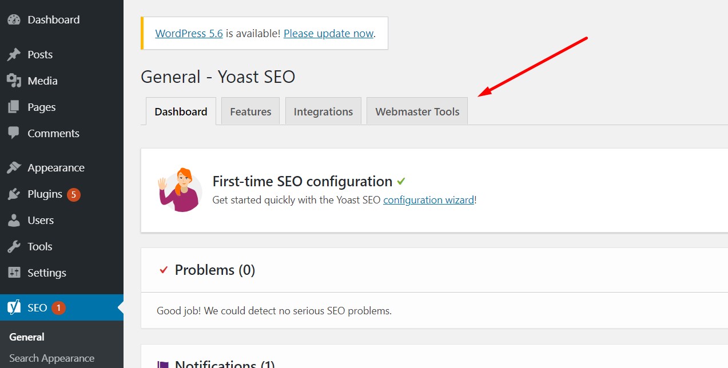
Task: Click the "Please update now" link
Action: point(328,33)
